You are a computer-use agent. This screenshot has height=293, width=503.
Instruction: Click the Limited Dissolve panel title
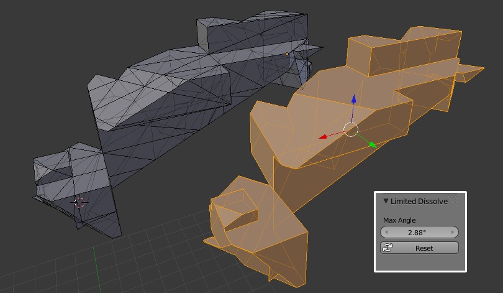click(x=419, y=202)
